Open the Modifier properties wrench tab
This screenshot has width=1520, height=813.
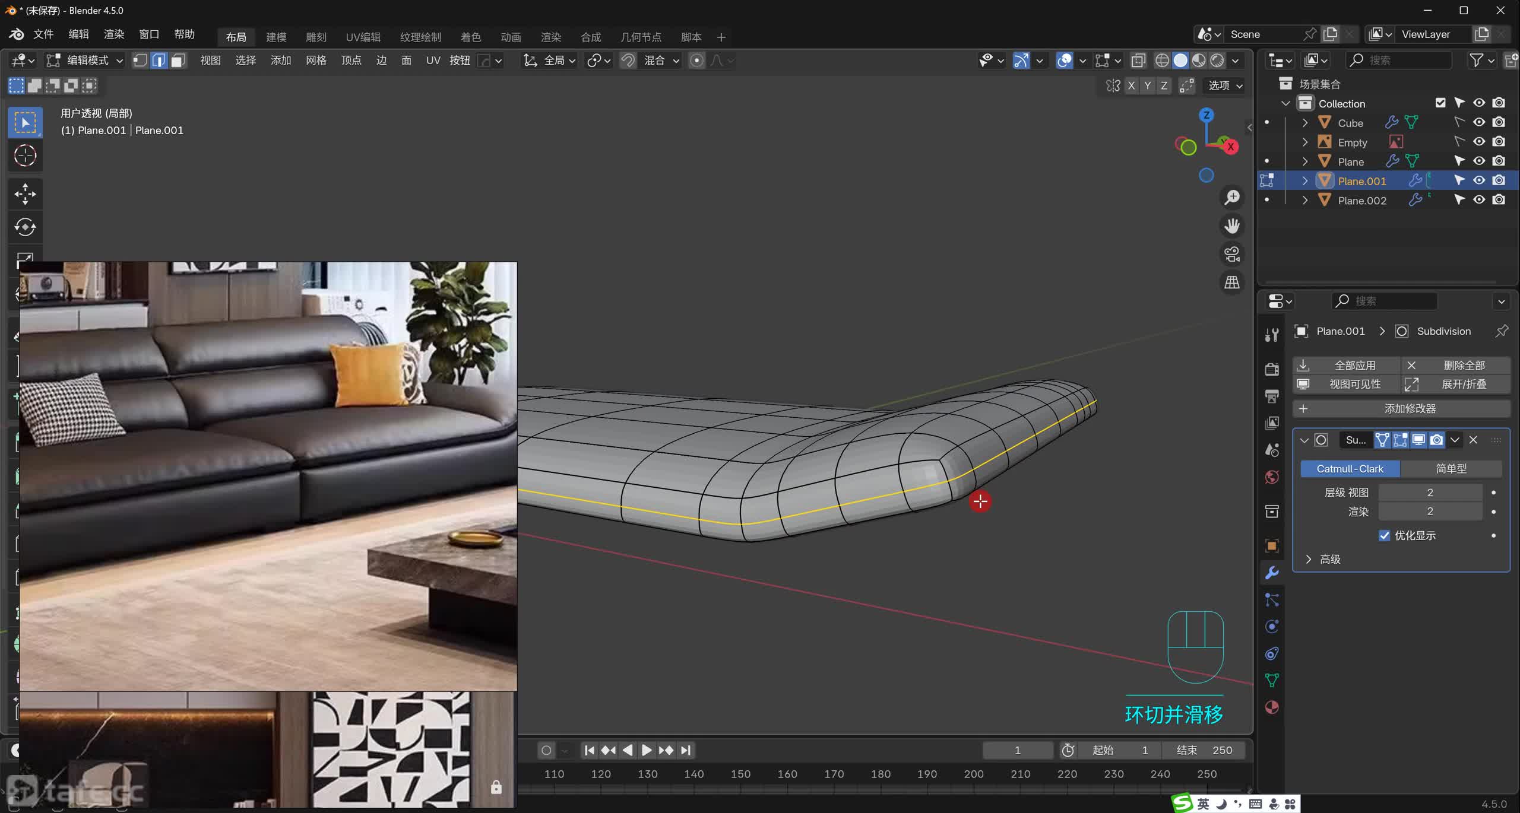tap(1272, 573)
